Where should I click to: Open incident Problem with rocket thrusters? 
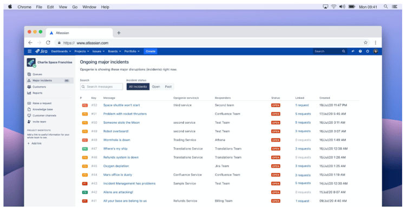[125, 114]
